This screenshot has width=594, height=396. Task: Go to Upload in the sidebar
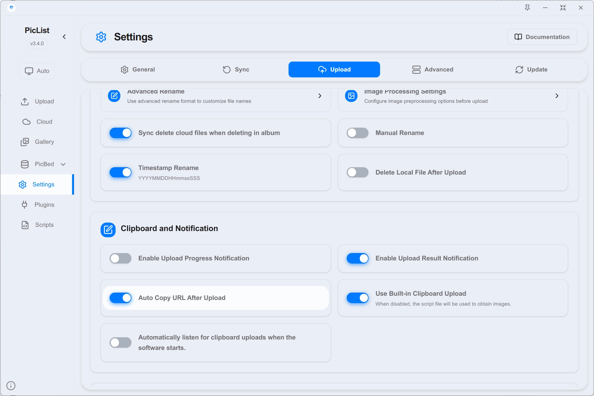click(37, 101)
